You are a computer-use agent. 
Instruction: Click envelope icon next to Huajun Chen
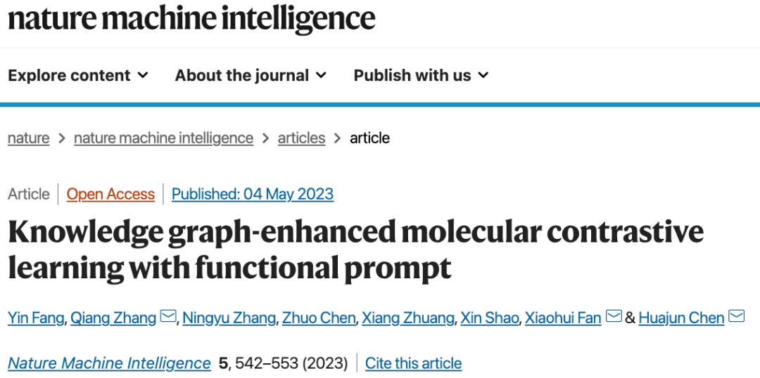tap(736, 318)
